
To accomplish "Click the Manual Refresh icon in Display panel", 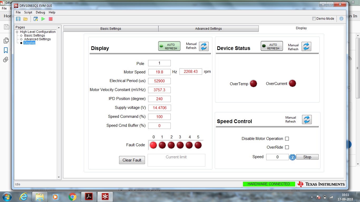I will point(204,46).
